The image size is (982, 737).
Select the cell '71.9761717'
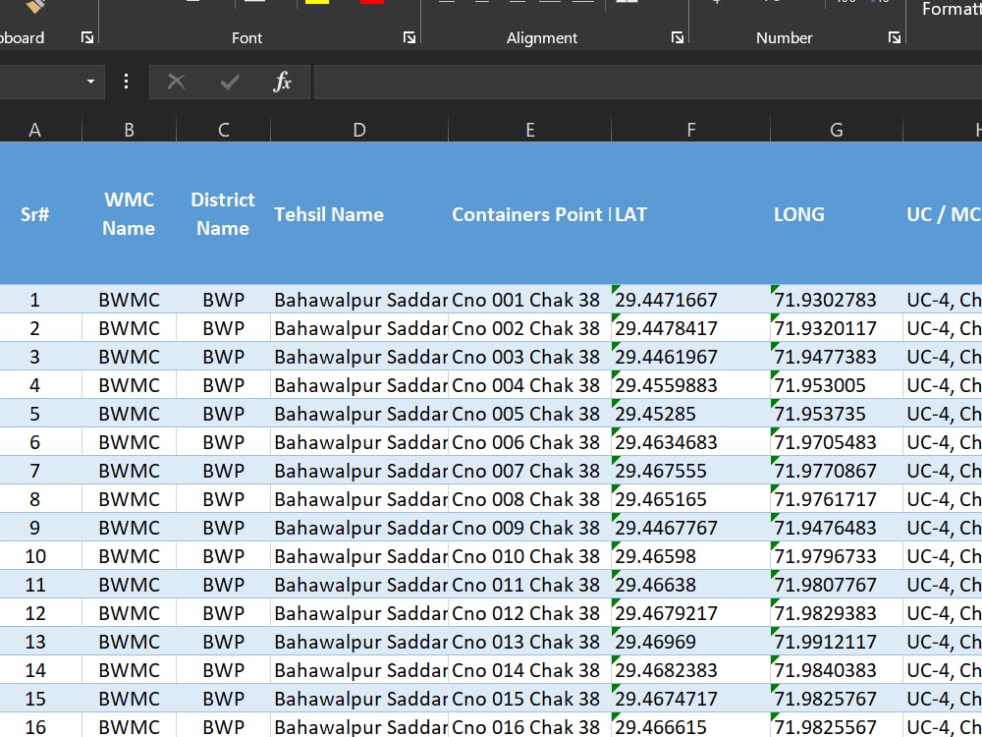[837, 499]
